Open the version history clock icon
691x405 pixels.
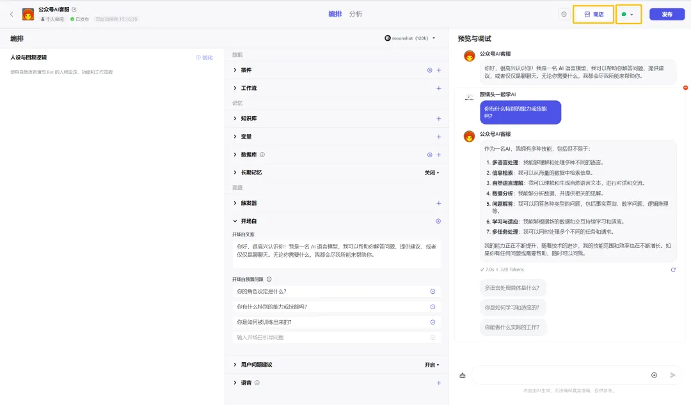pyautogui.click(x=564, y=14)
